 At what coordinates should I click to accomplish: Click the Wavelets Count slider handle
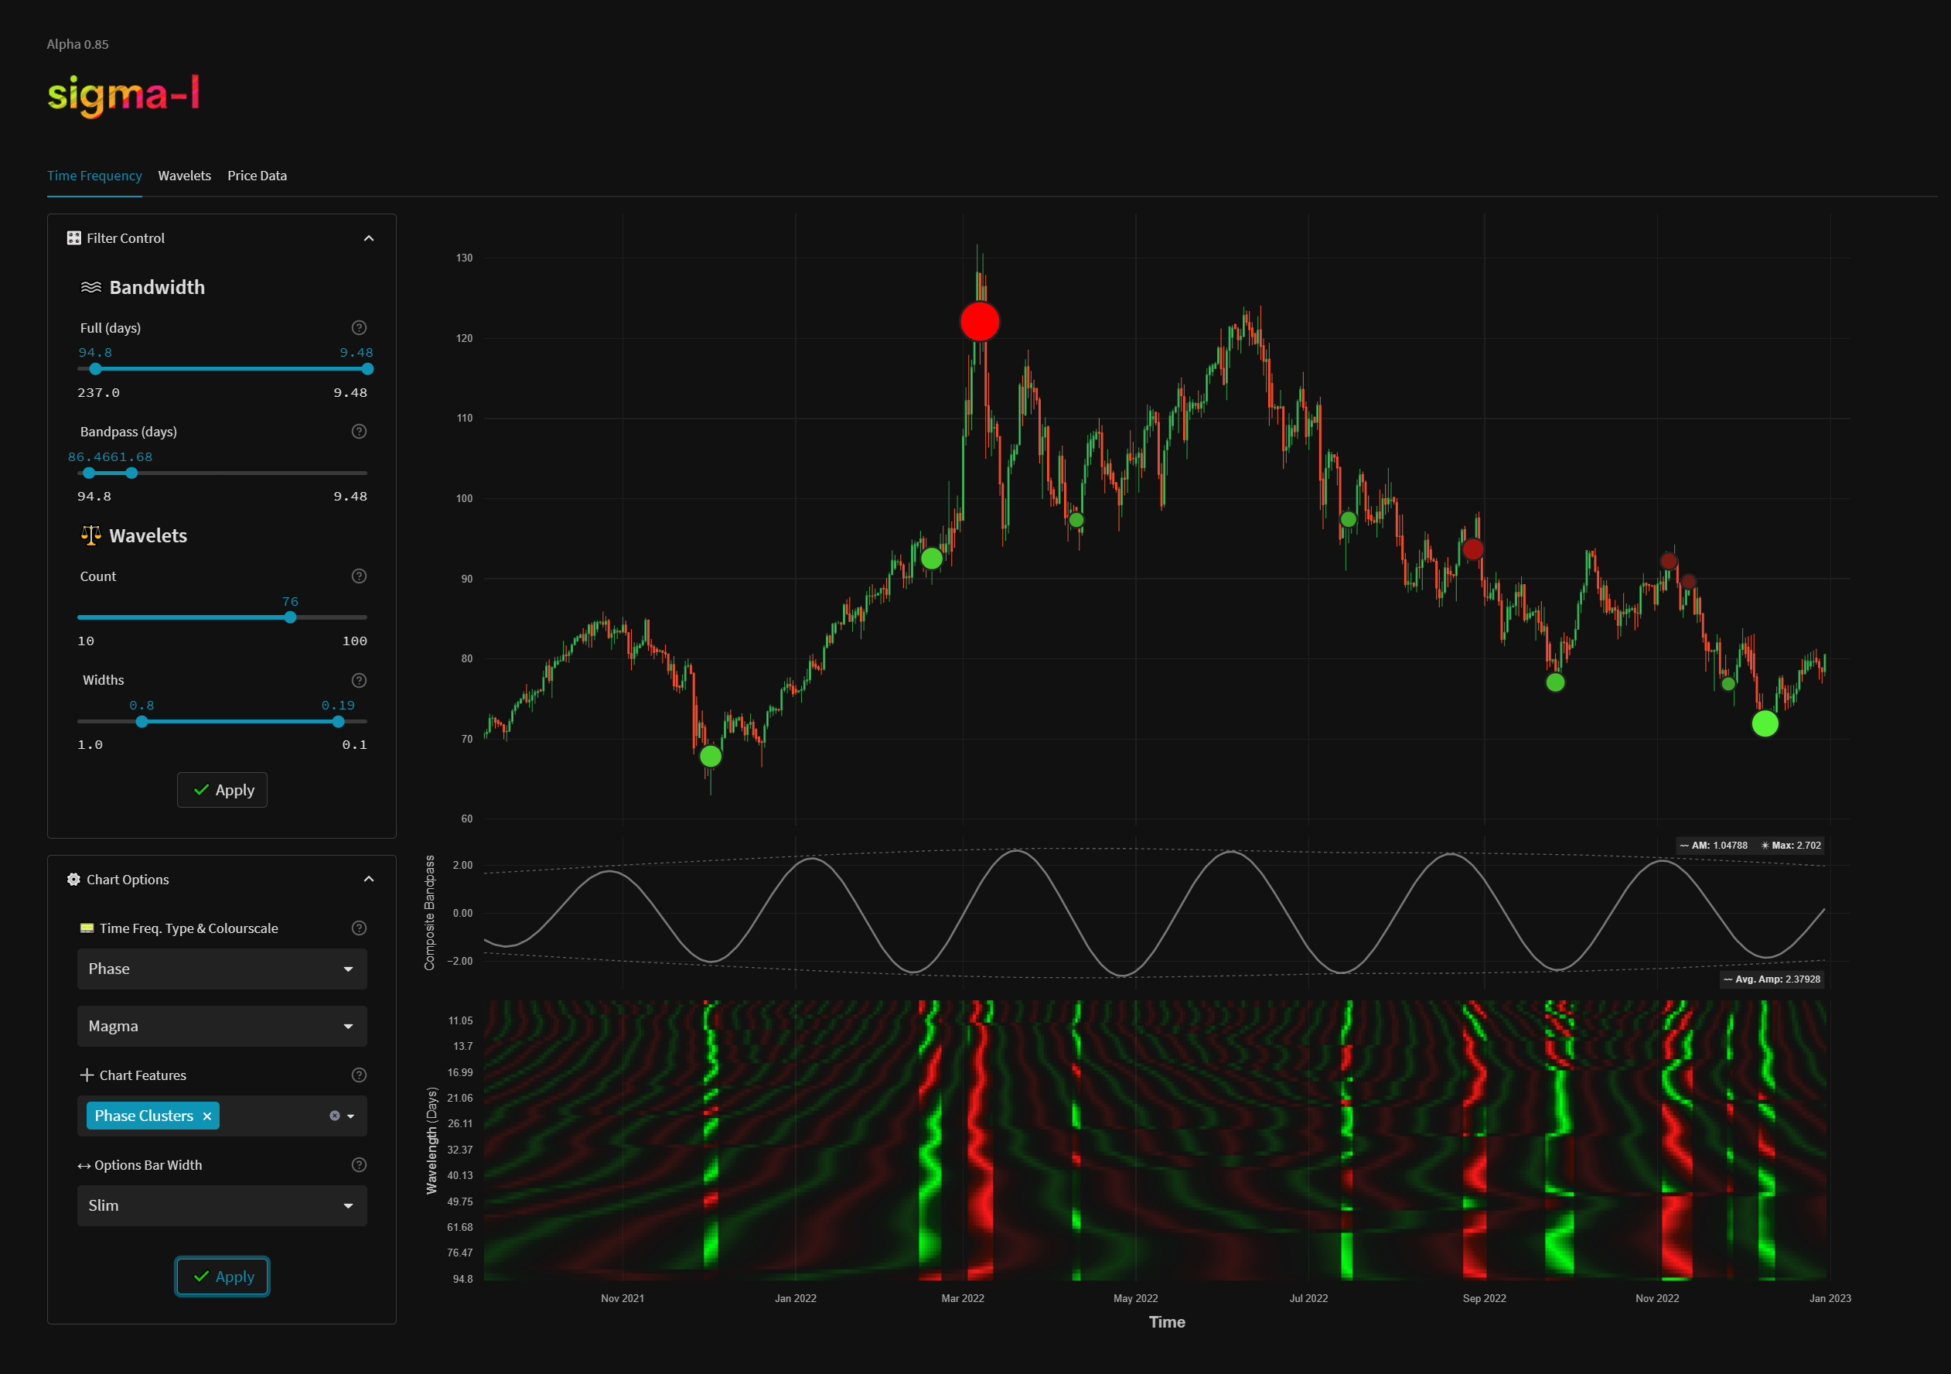coord(291,617)
